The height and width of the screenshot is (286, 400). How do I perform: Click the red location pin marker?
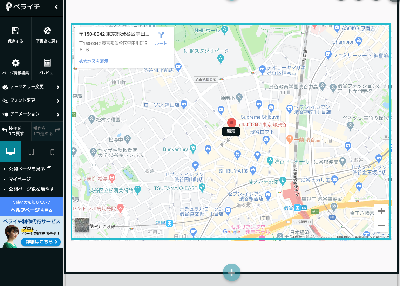coord(232,123)
